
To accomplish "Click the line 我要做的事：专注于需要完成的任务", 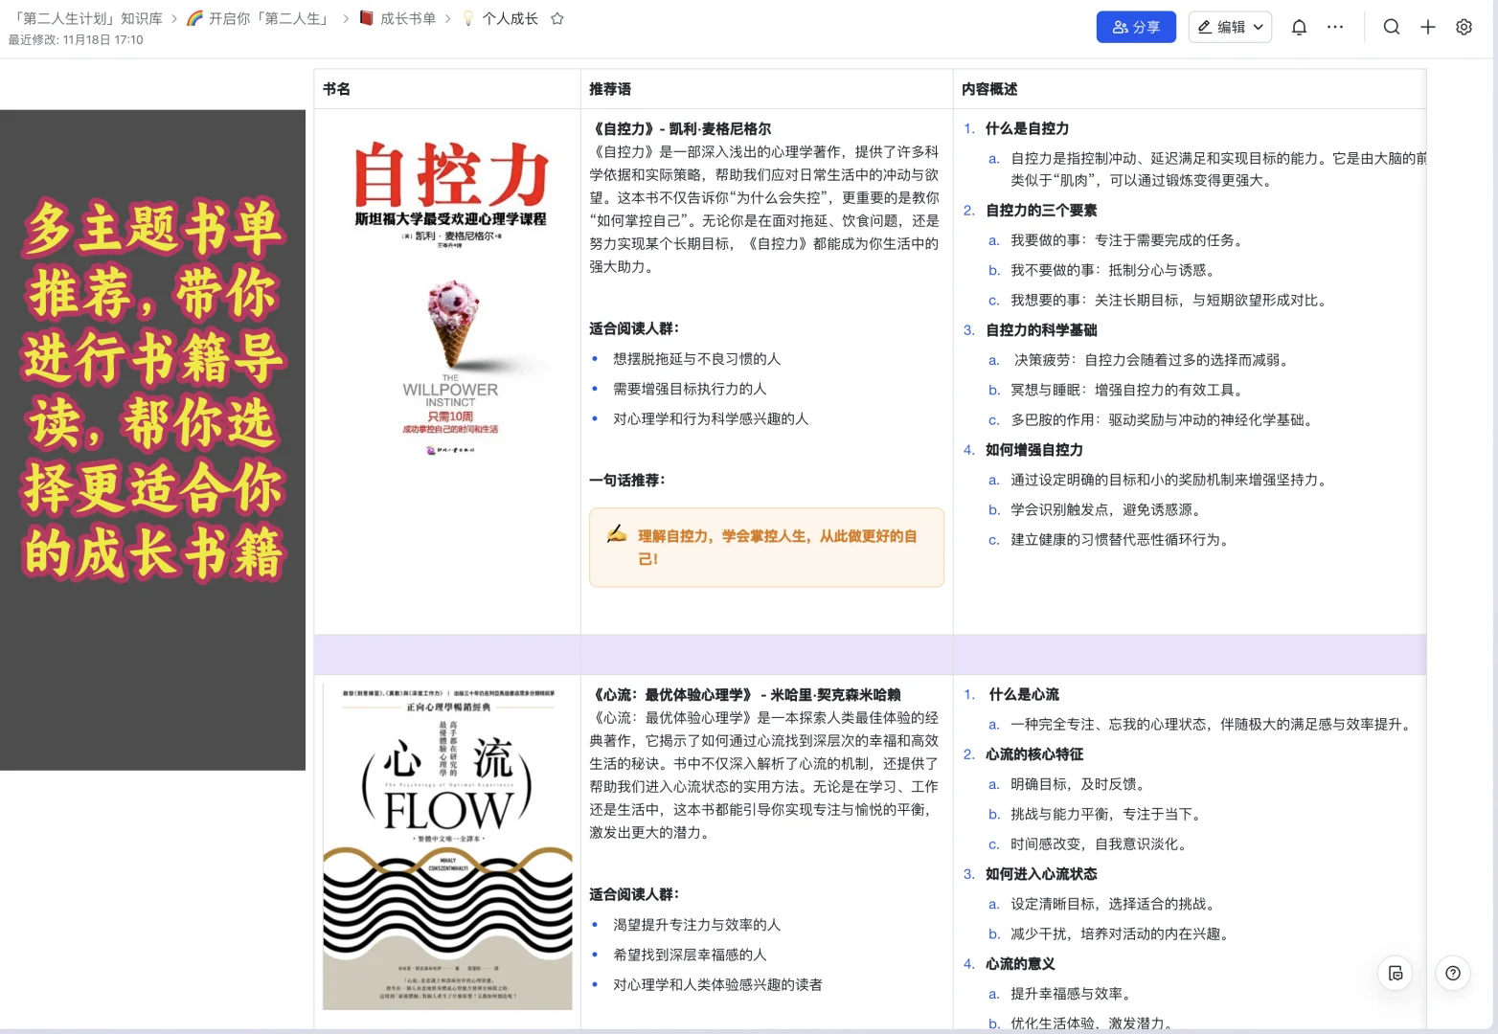I will click(1126, 239).
